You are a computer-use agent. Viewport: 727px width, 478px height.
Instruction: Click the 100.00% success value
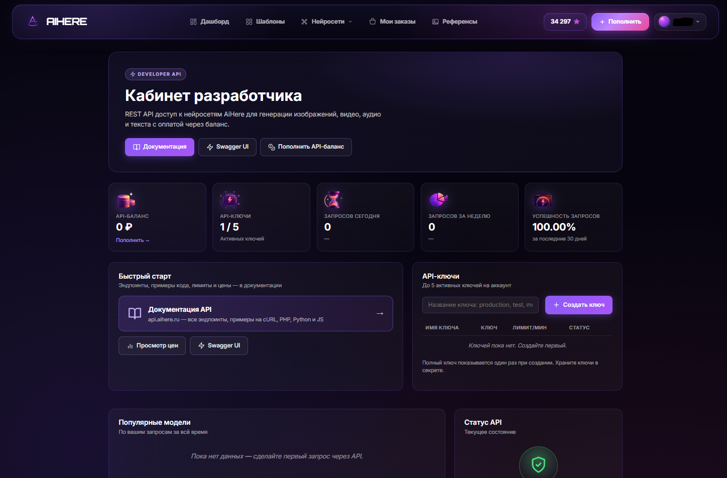click(x=554, y=227)
